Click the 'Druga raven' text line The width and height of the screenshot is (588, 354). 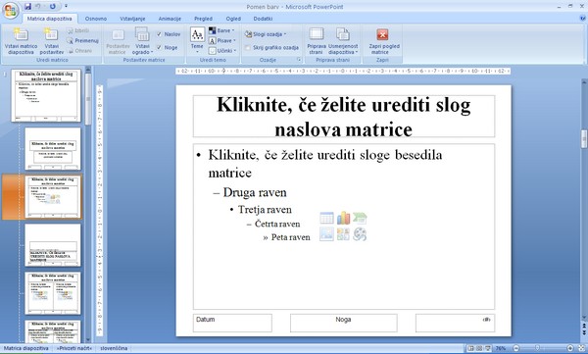255,192
